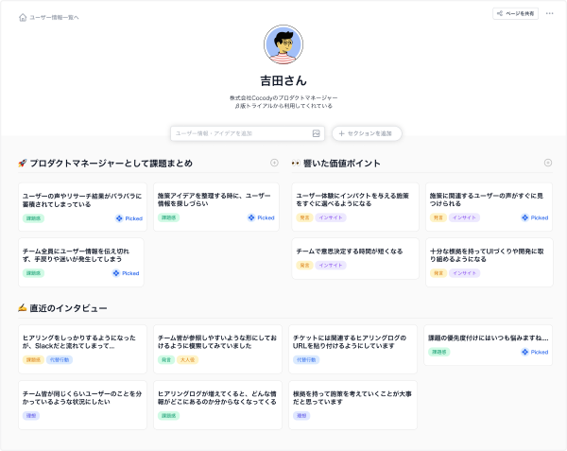
Task: Click green tag on ユーザーの声やリサーチ結果 card
Action: point(33,218)
